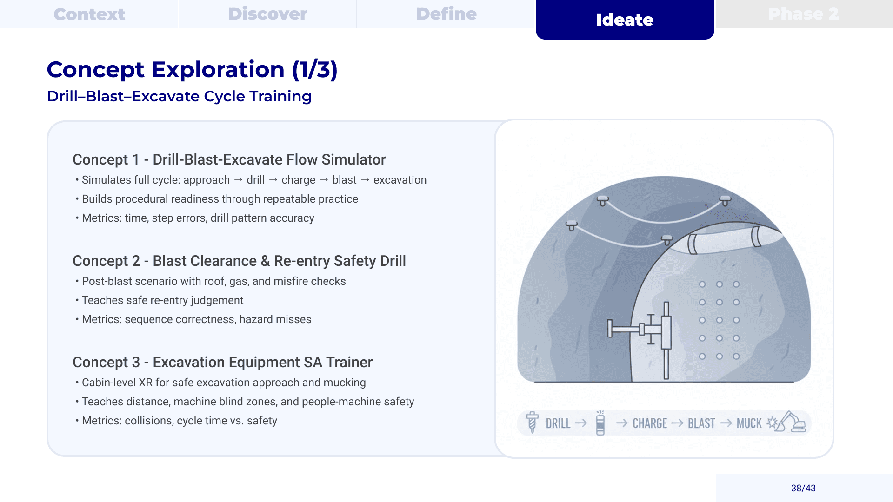Switch to the Context tab
The height and width of the screenshot is (502, 893).
(89, 14)
